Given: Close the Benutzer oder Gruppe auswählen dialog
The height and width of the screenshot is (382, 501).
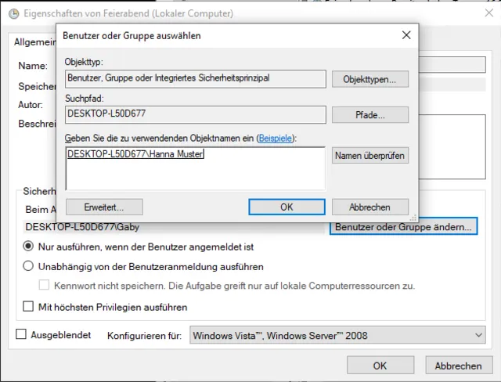Looking at the screenshot, I should [406, 35].
